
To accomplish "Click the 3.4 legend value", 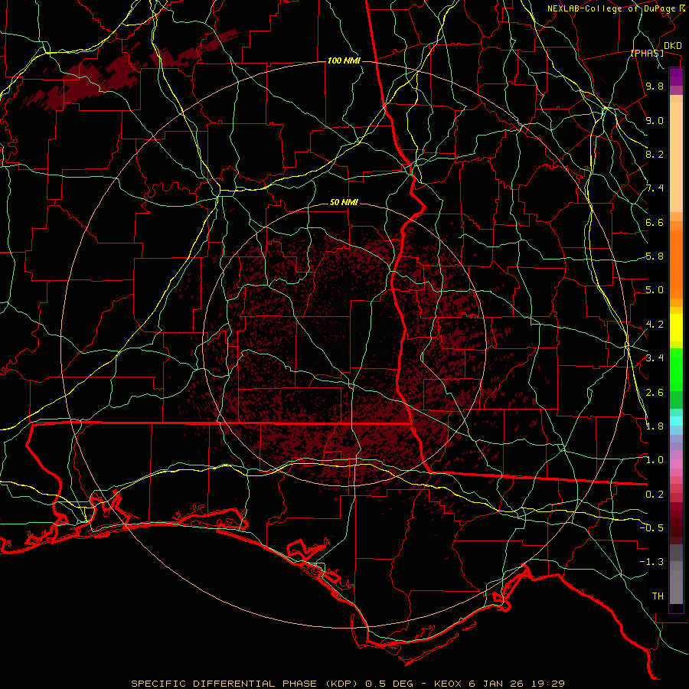I will [655, 358].
